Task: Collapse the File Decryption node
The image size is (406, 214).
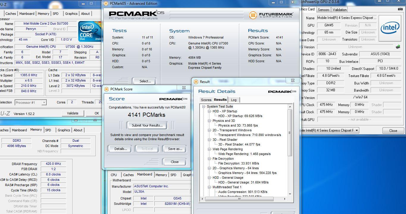Action: pyautogui.click(x=209, y=159)
